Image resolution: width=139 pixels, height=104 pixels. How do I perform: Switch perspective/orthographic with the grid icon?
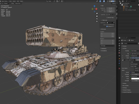point(97,21)
